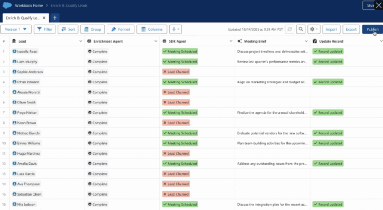This screenshot has height=210, width=383.
Task: Open the Format paintbrush tool
Action: [120, 29]
